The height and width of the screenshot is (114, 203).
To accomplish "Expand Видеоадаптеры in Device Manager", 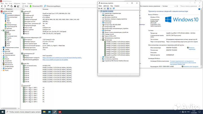I will [101, 15].
